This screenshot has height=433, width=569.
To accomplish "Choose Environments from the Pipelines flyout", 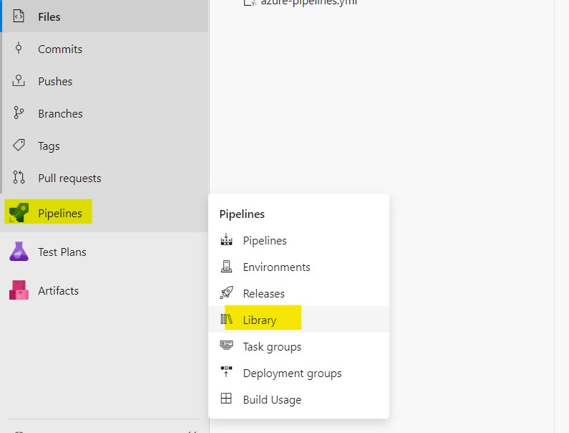I will coord(276,267).
